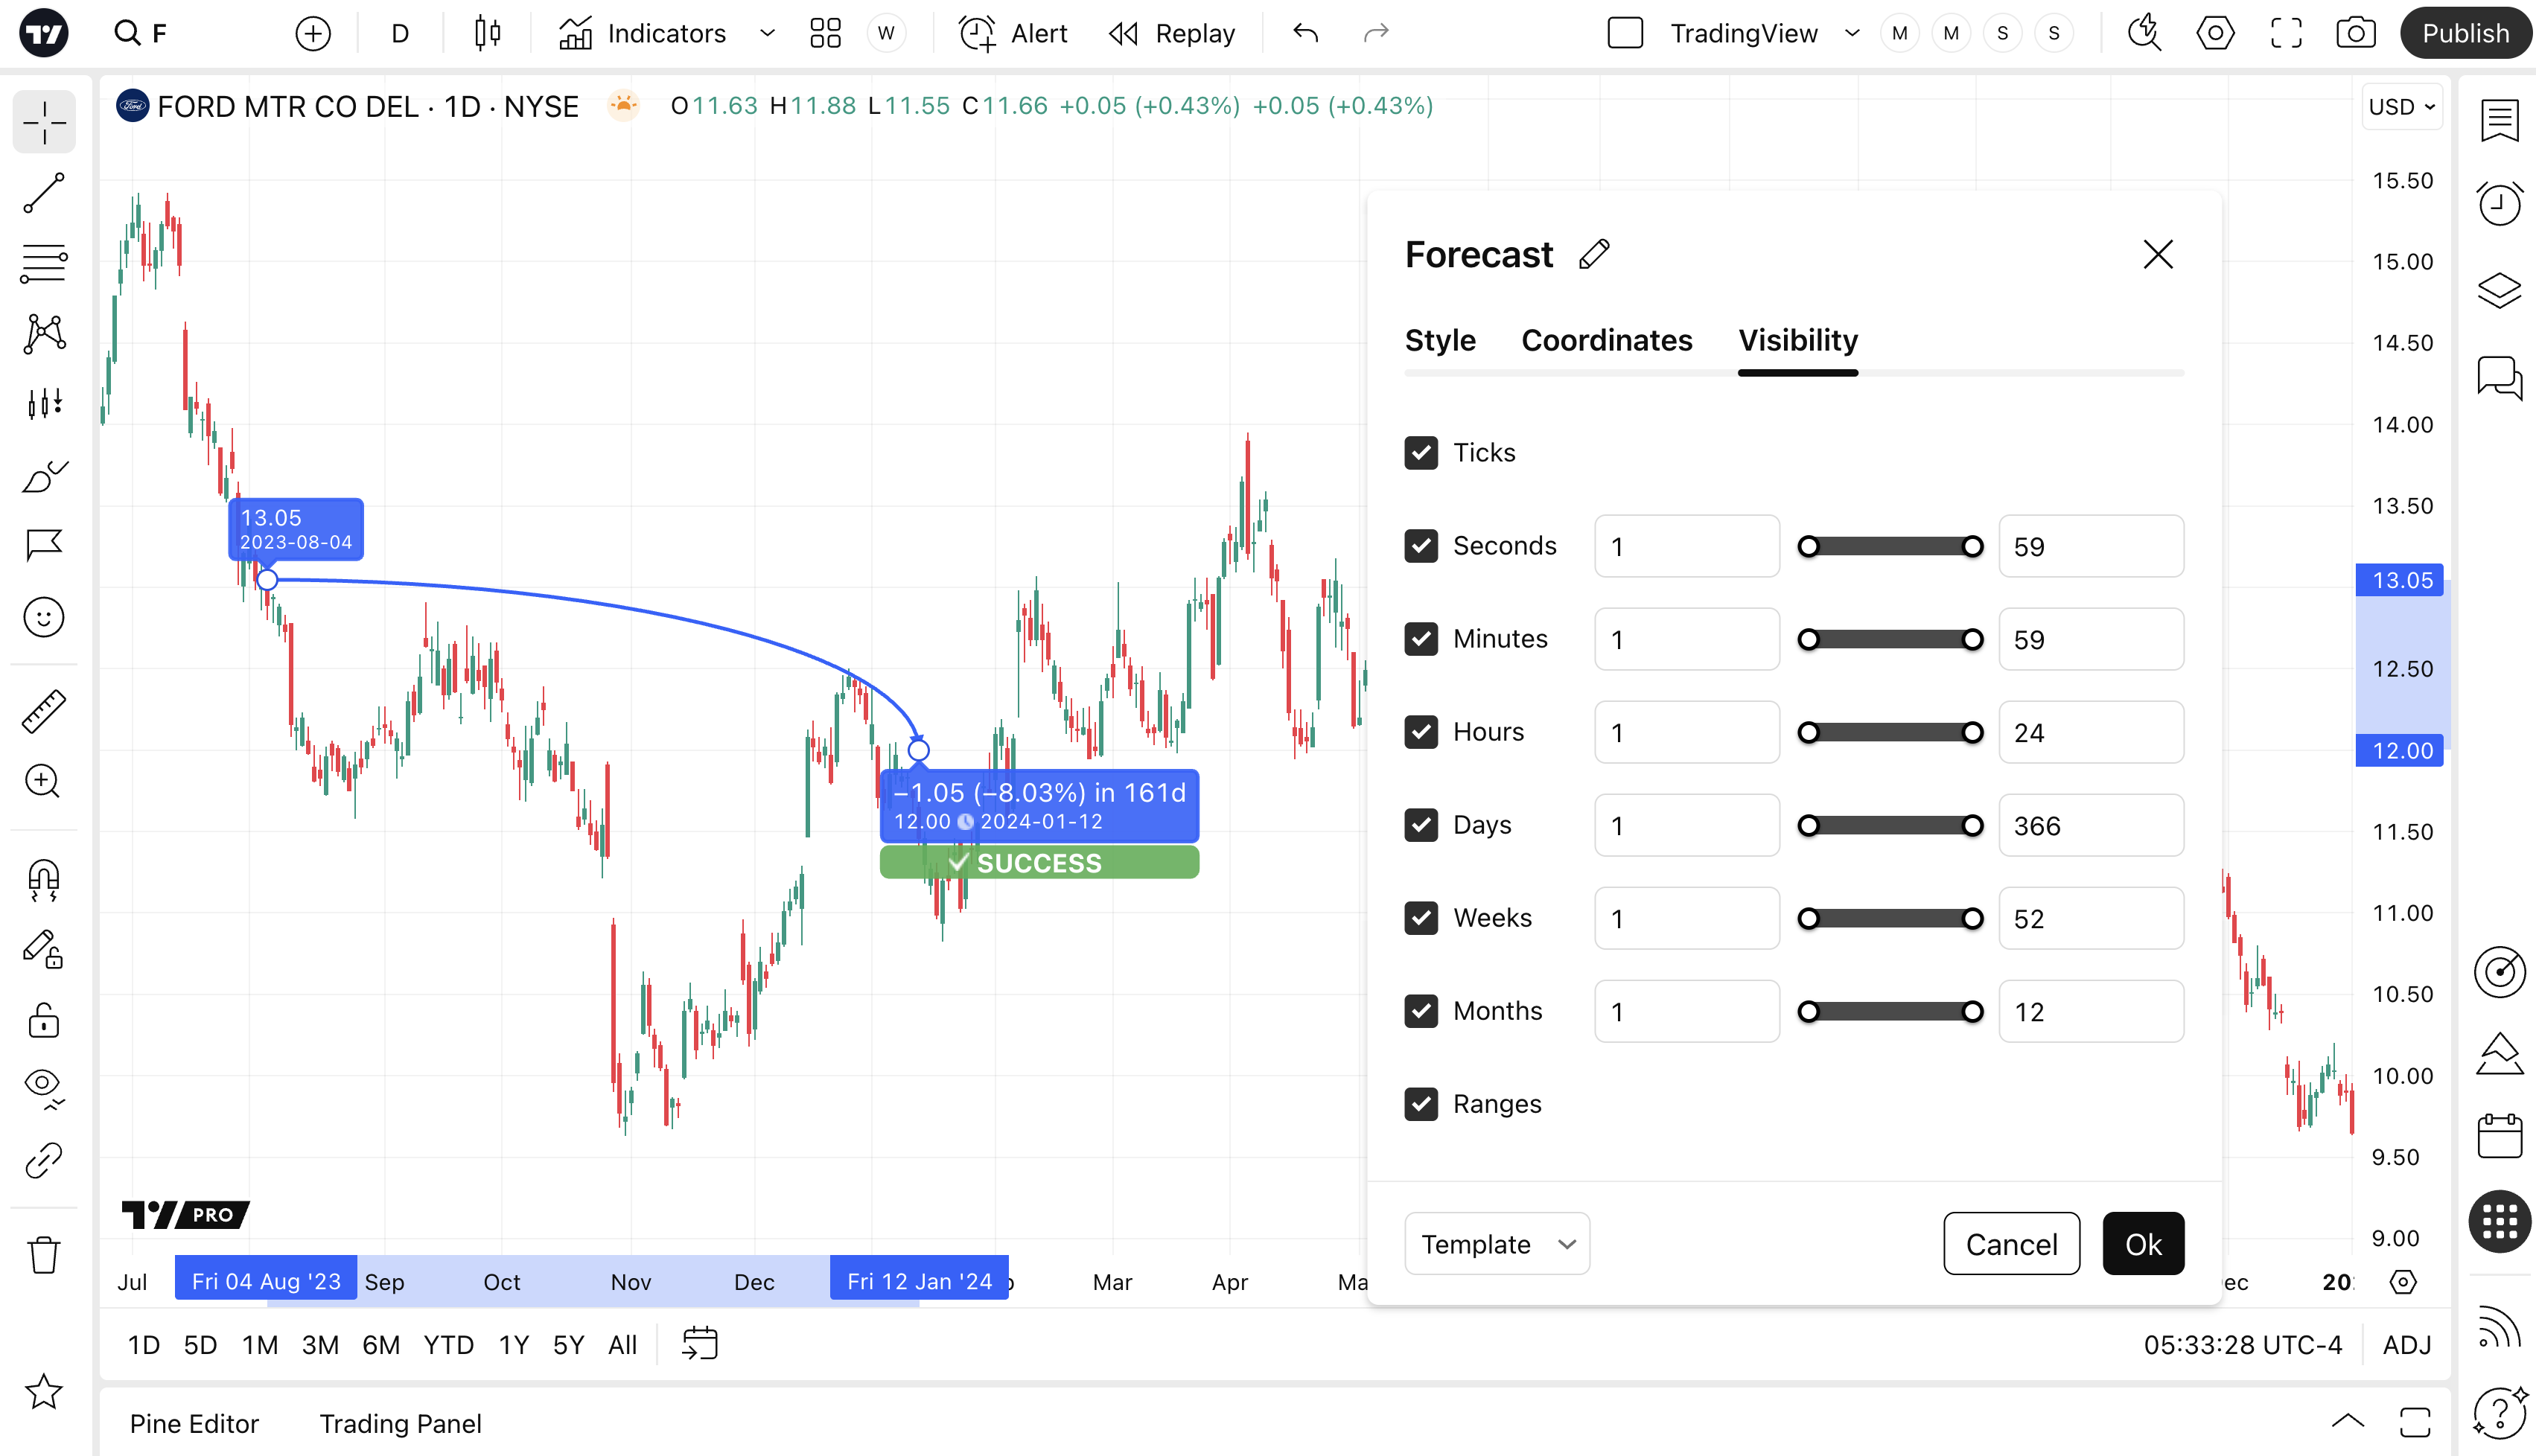
Task: Click the Days range slider right handle
Action: [1972, 826]
